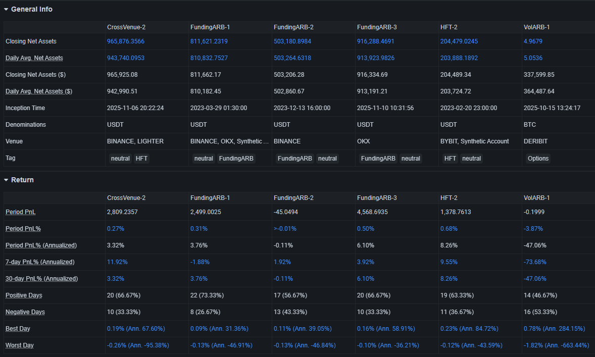This screenshot has height=357, width=595.
Task: Open worst day -0.26% (Ann. -95.38%)
Action: [x=138, y=345]
